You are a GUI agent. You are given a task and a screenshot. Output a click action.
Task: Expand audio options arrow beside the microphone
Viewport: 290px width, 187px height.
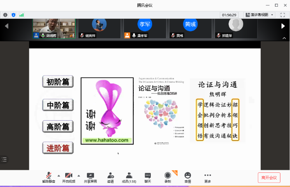click(x=58, y=175)
